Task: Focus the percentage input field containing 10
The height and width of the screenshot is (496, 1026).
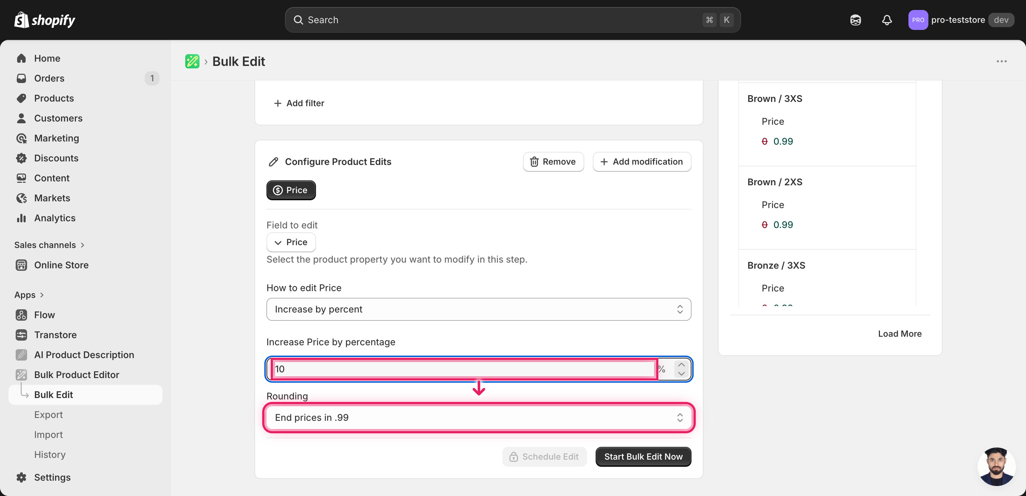Action: pos(464,369)
